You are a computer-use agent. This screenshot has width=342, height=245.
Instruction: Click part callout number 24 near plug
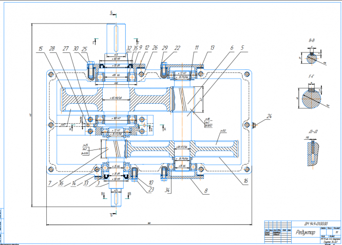(269, 117)
